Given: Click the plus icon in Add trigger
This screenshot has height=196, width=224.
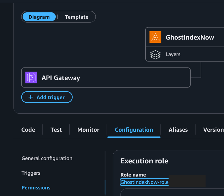Looking at the screenshot, I should (x=31, y=97).
